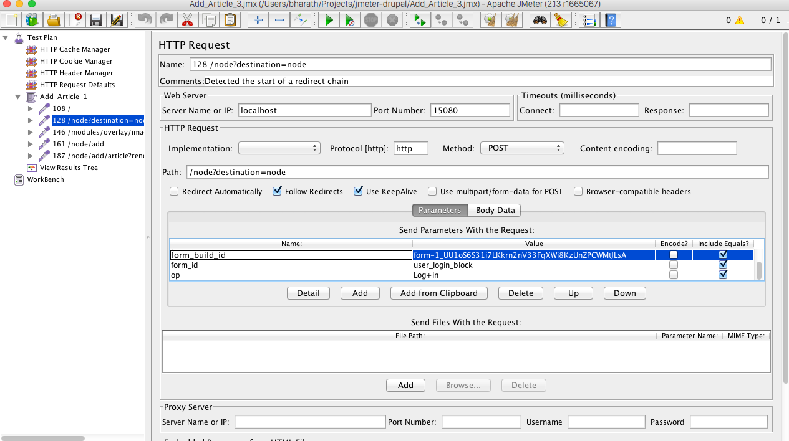The width and height of the screenshot is (789, 441).
Task: Open the Implementation dropdown
Action: [279, 148]
